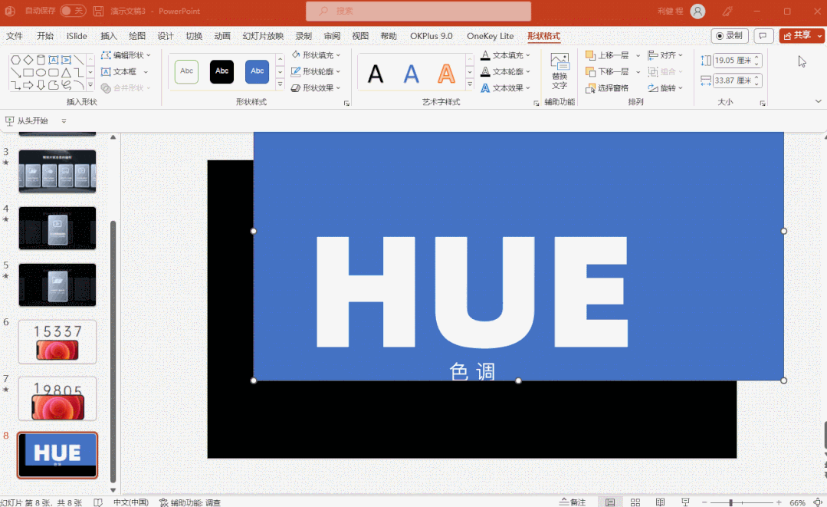Select the cylinder shape in shapes gallery
Image resolution: width=827 pixels, height=507 pixels.
[41, 60]
